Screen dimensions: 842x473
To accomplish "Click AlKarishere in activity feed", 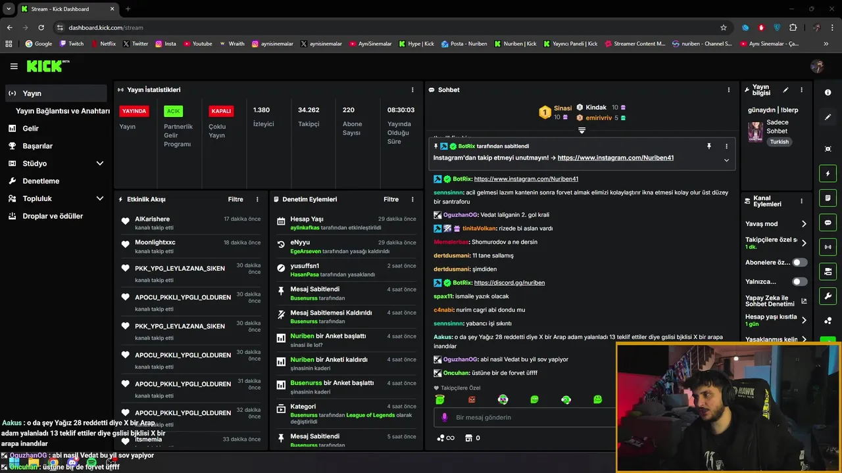I will (x=152, y=219).
